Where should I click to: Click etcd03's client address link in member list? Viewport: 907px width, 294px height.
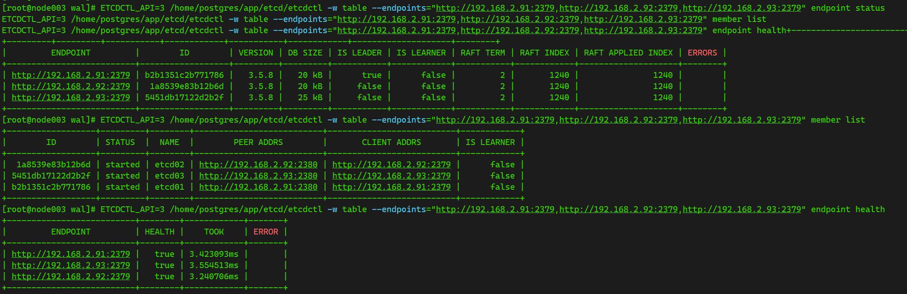(x=391, y=176)
